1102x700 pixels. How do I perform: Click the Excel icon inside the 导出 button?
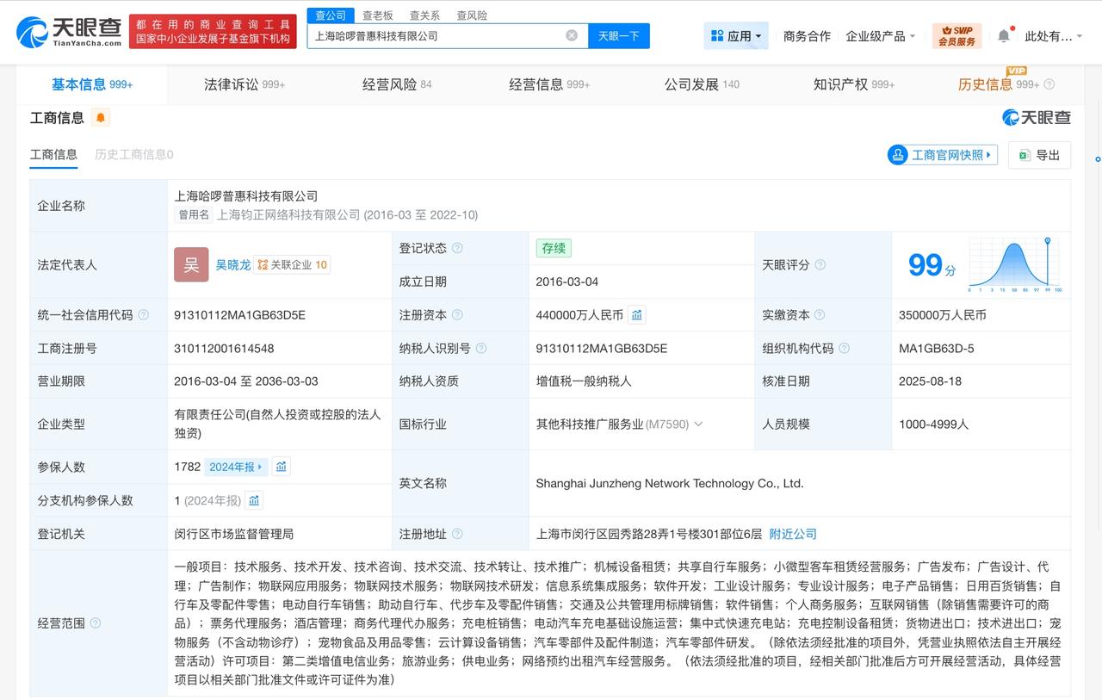tap(1023, 155)
